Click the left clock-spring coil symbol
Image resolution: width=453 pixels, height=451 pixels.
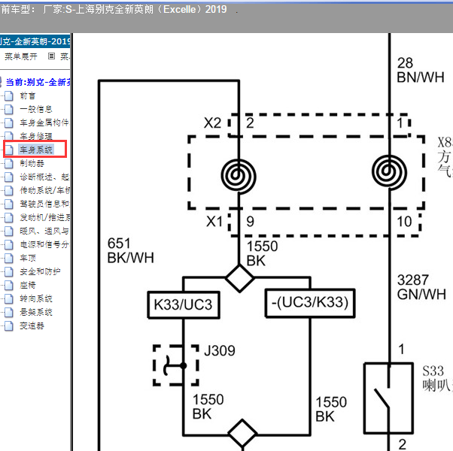[x=239, y=175]
